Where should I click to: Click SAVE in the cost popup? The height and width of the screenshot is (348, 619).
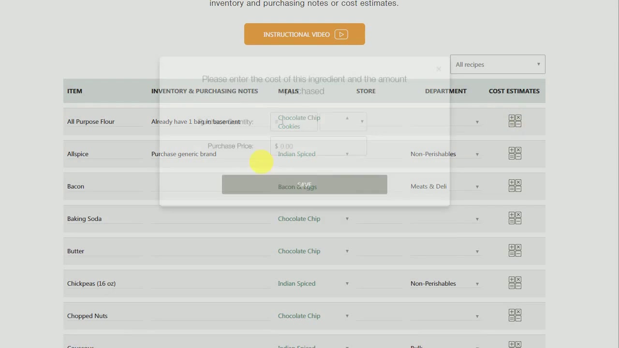click(x=305, y=185)
